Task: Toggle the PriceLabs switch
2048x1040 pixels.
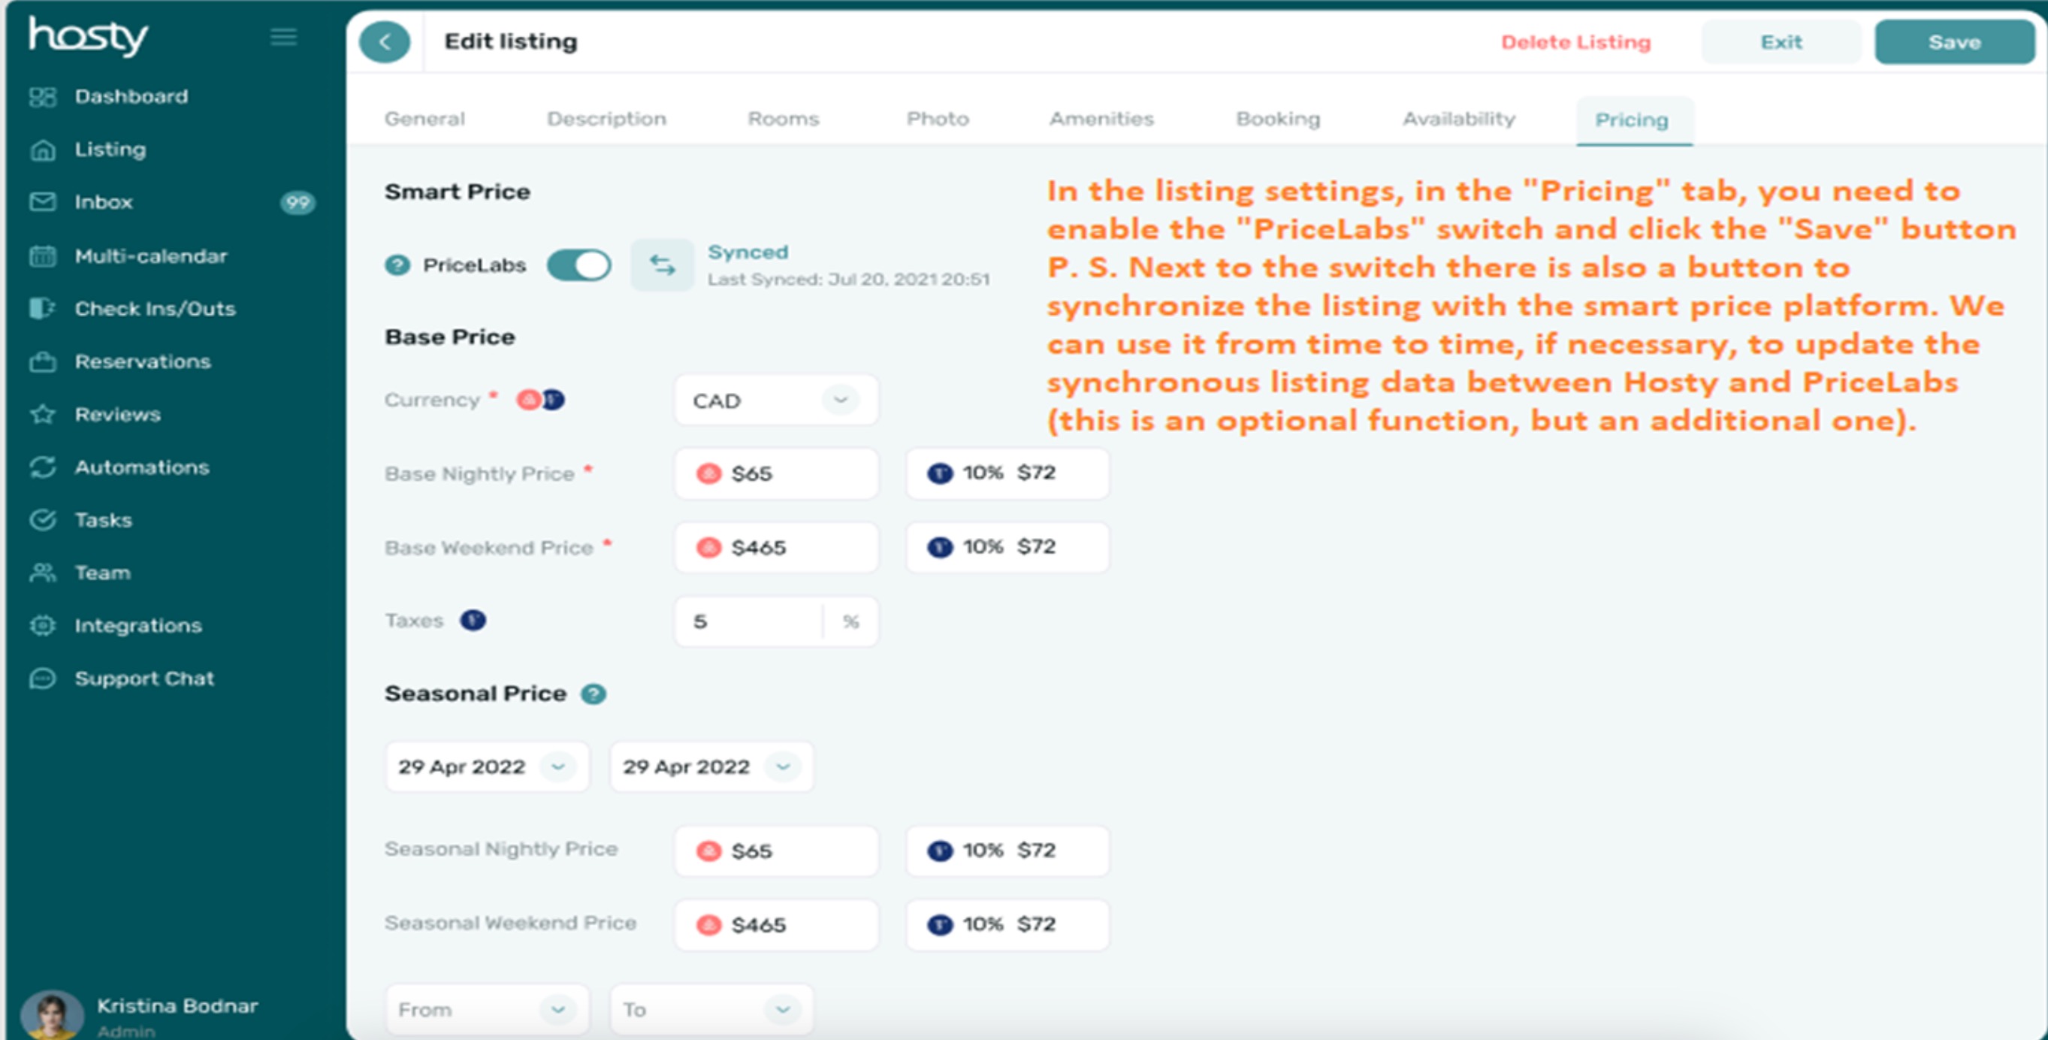Action: [578, 265]
